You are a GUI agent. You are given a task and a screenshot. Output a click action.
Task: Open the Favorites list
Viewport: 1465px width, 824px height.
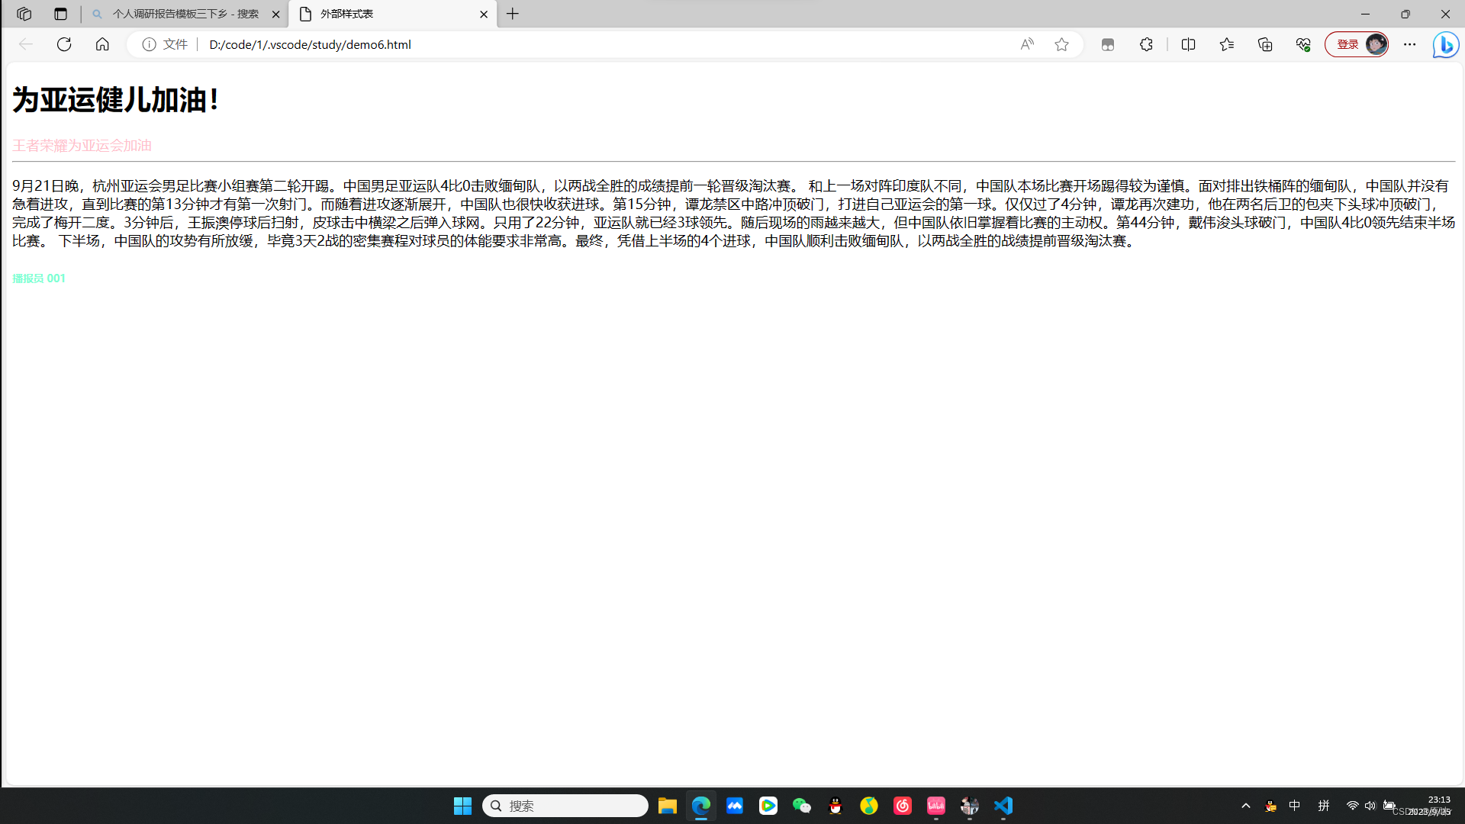[x=1227, y=44]
